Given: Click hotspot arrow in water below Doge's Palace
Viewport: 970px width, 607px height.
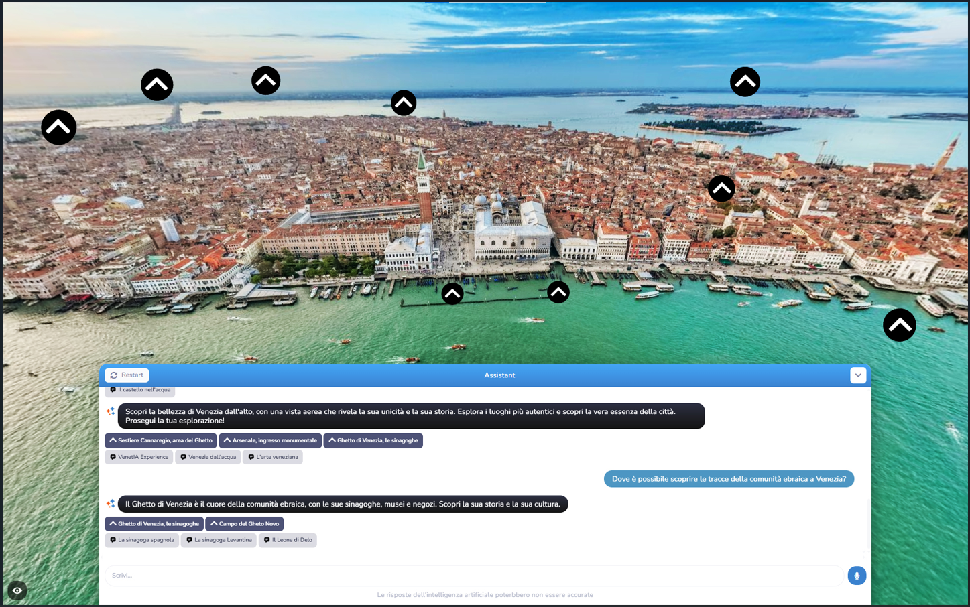Looking at the screenshot, I should (558, 292).
